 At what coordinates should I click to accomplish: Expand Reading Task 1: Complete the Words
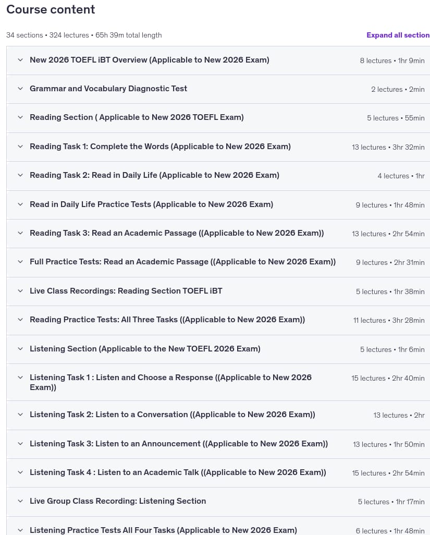(20, 147)
